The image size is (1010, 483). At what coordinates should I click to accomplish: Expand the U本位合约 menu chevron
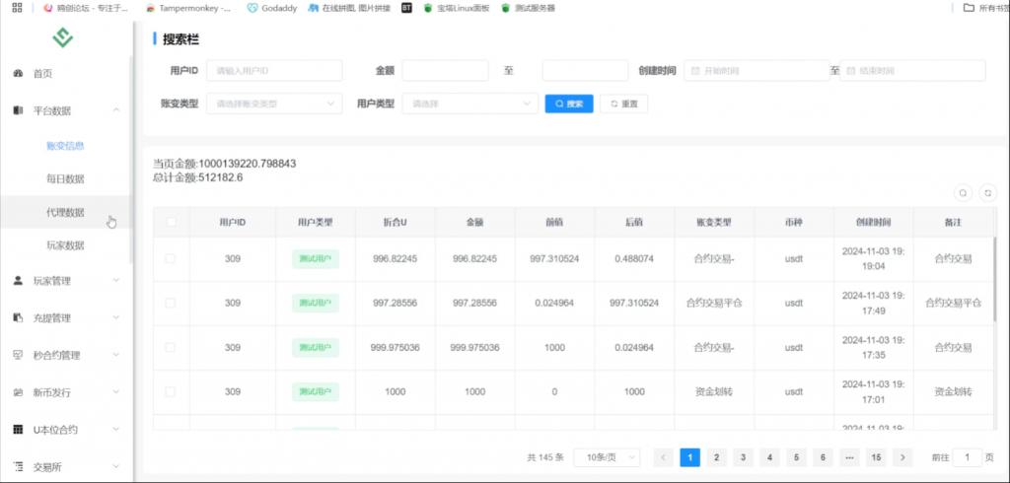pyautogui.click(x=116, y=430)
